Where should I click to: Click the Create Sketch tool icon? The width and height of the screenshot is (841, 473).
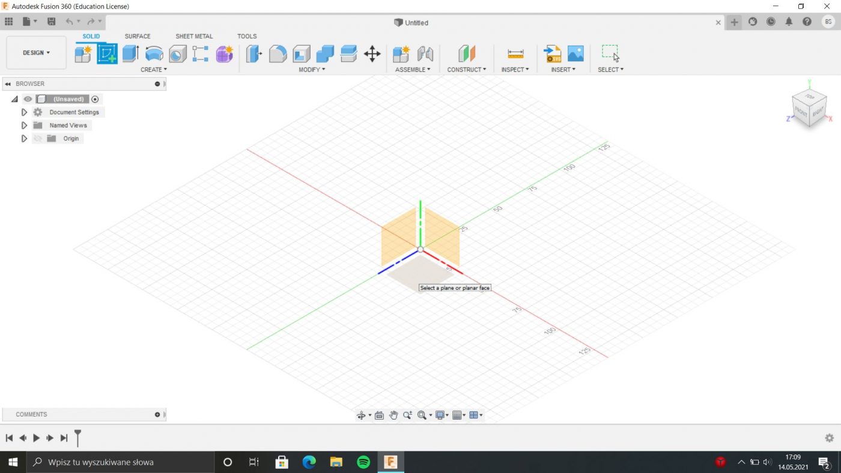(x=108, y=54)
